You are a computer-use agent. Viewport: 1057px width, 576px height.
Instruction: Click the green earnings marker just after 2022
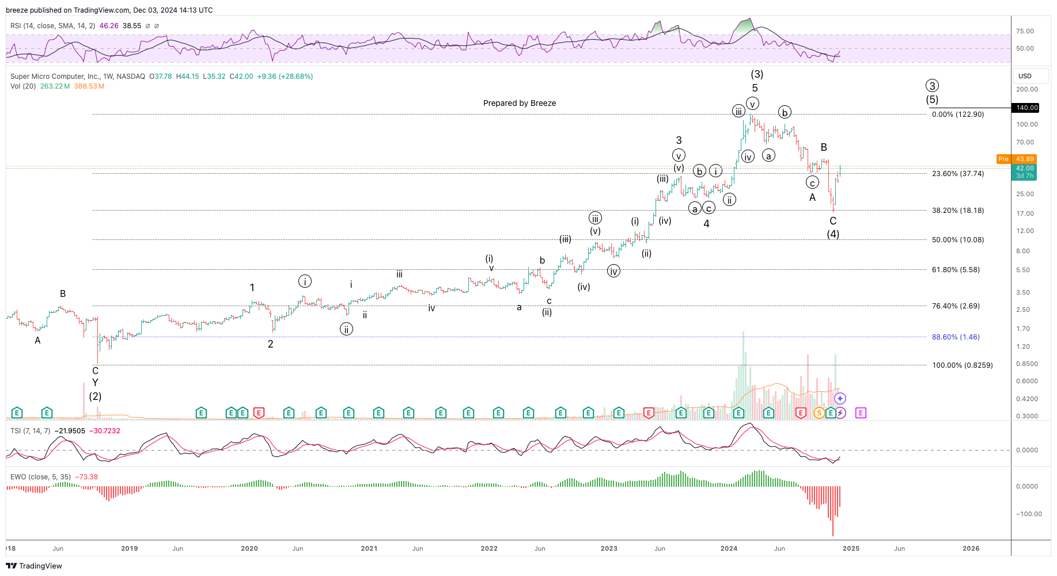coord(498,413)
